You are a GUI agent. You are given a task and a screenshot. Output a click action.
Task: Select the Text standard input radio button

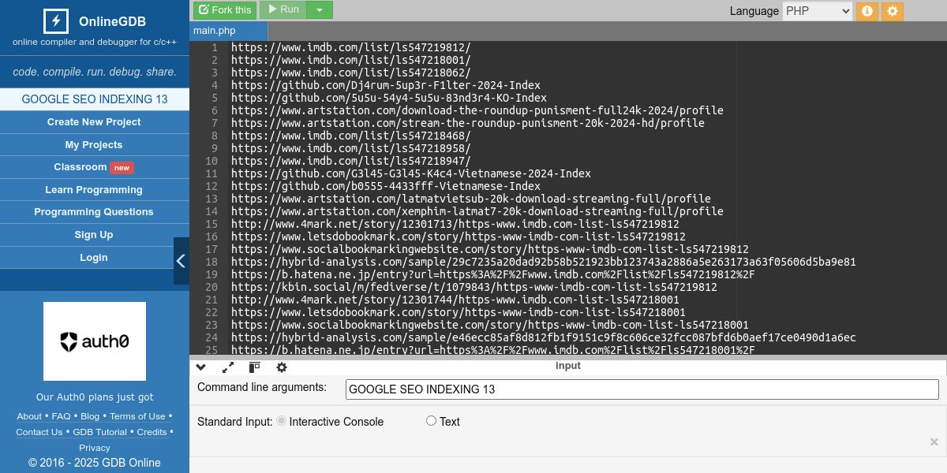tap(431, 421)
